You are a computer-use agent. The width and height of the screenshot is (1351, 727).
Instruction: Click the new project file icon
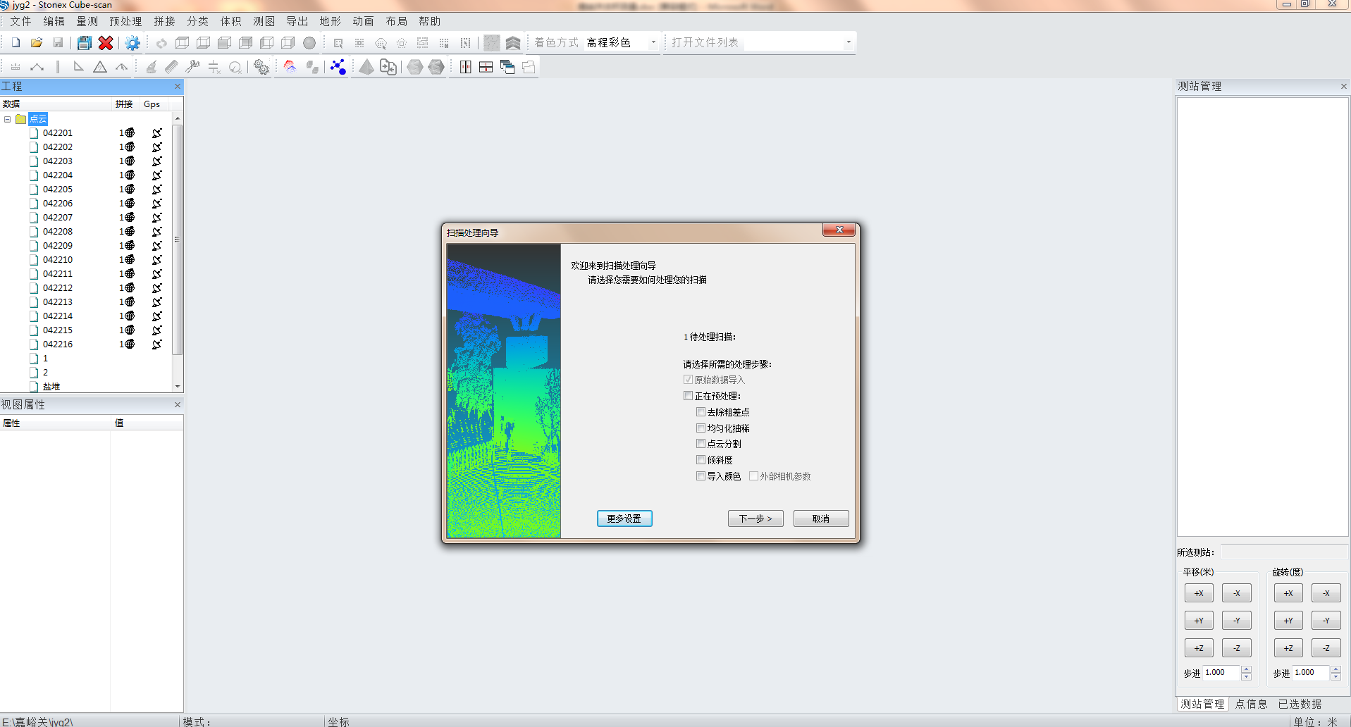pyautogui.click(x=16, y=43)
